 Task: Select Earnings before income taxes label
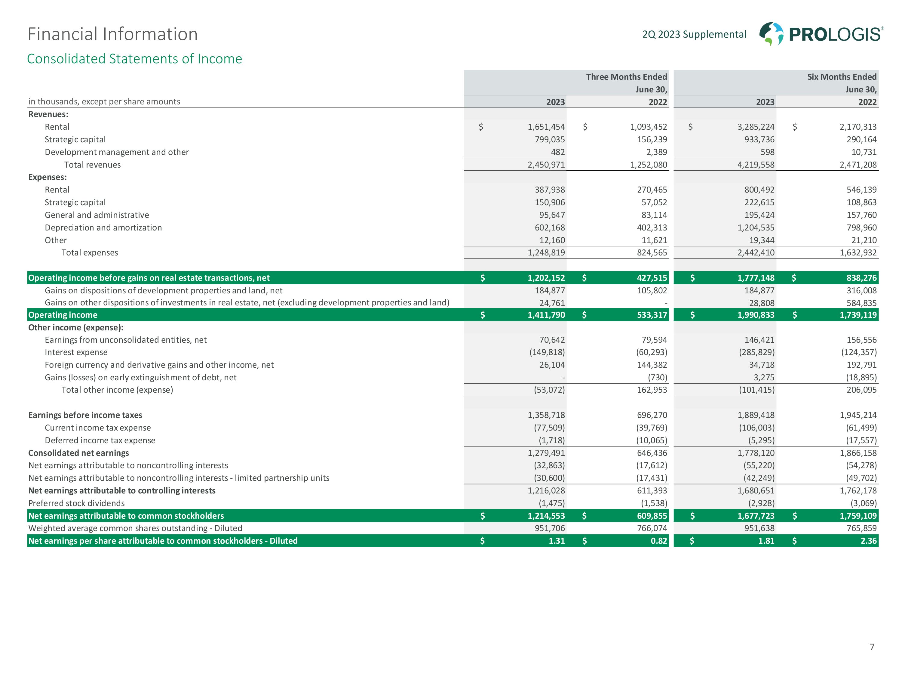(85, 415)
